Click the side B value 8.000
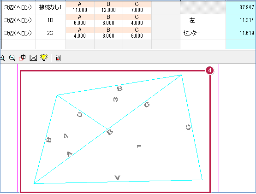Screen dimensions: 256x194 108,36
